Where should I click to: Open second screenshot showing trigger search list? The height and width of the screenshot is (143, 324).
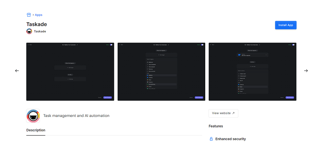coord(161,72)
